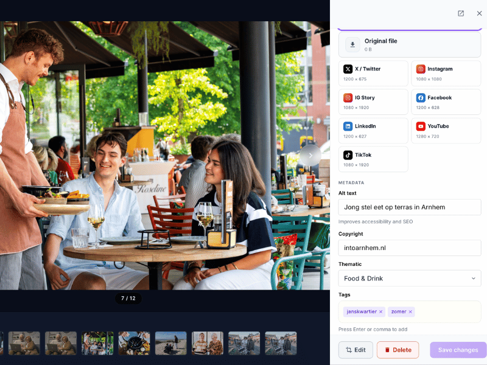This screenshot has width=487, height=365.
Task: Click into the Tags input area
Action: (410, 311)
